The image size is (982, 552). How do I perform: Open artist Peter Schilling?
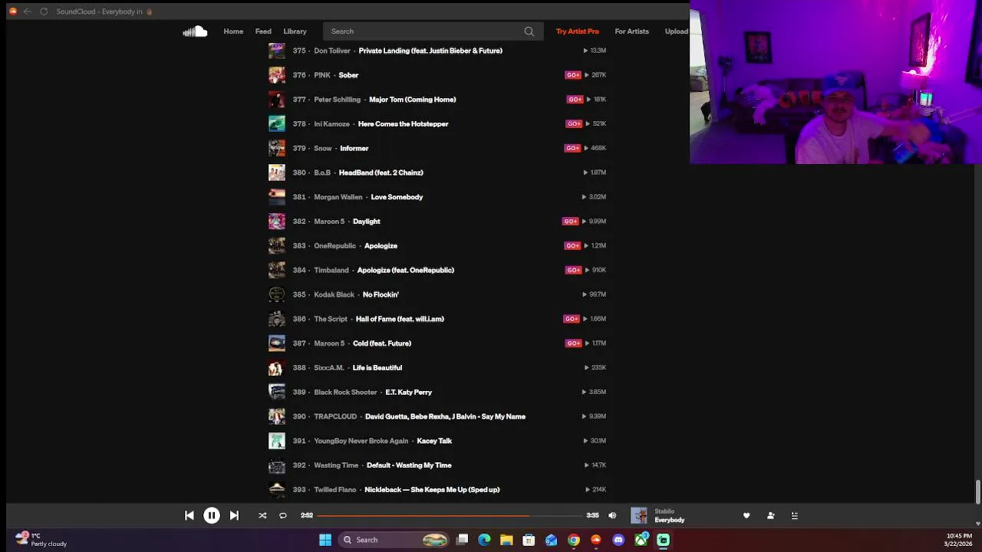pyautogui.click(x=337, y=100)
